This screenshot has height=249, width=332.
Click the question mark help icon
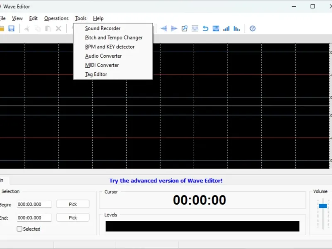click(252, 29)
